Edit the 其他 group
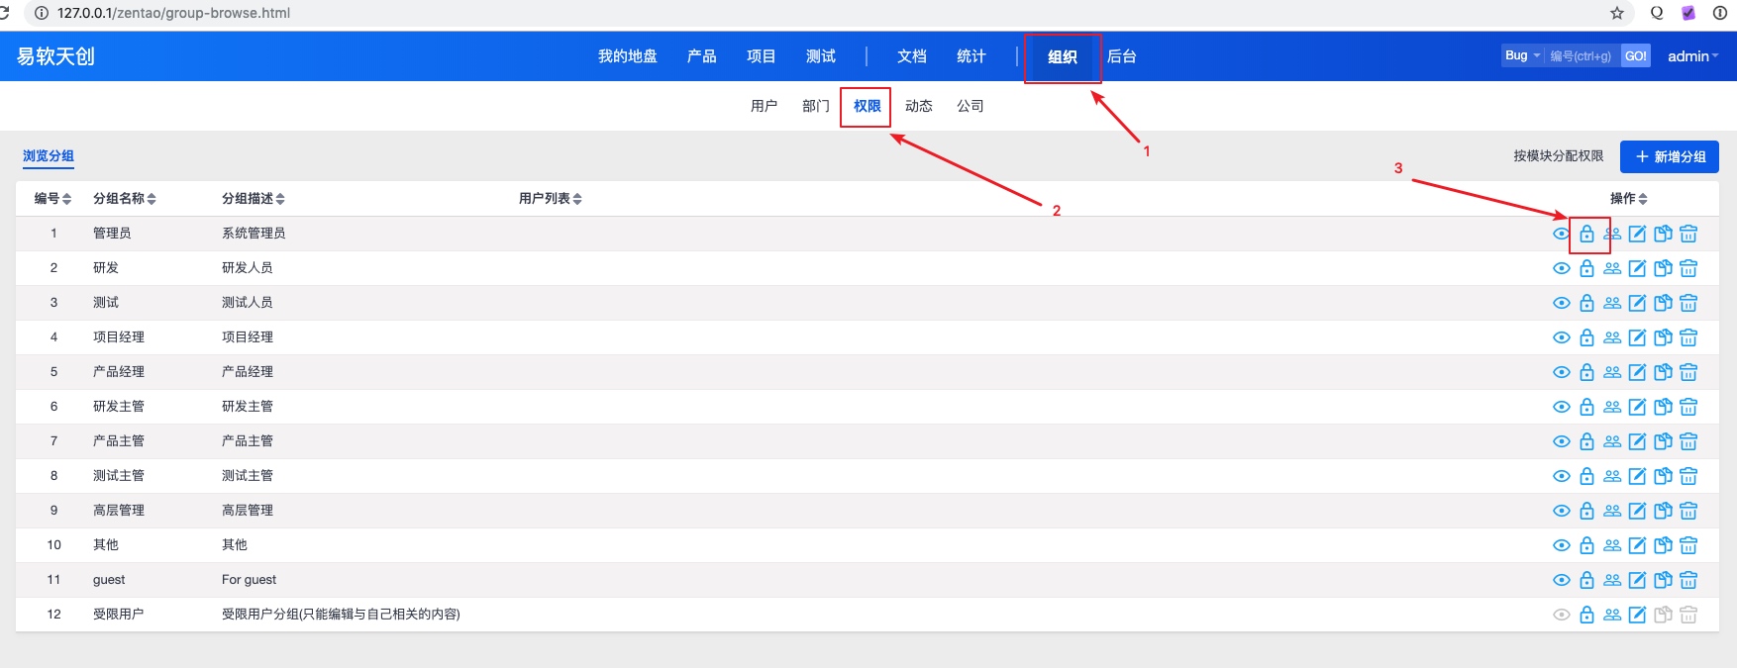The height and width of the screenshot is (668, 1737). pos(1637,545)
